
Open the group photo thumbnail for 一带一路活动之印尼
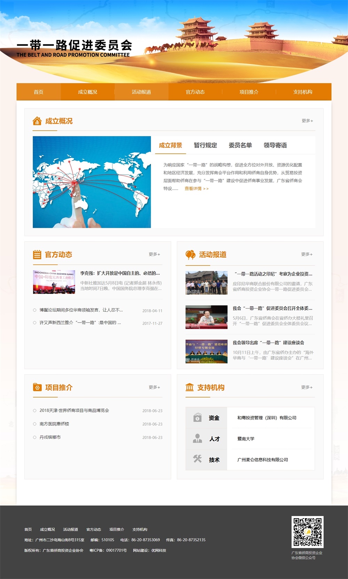(x=206, y=283)
